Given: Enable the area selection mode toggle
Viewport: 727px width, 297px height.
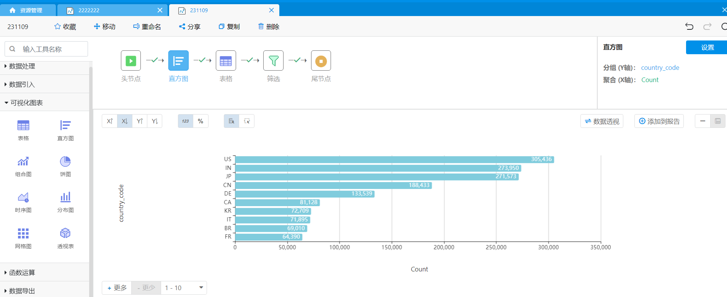Looking at the screenshot, I should [247, 121].
